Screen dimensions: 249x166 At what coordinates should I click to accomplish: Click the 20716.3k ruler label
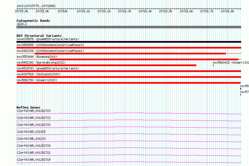pos(124,11)
